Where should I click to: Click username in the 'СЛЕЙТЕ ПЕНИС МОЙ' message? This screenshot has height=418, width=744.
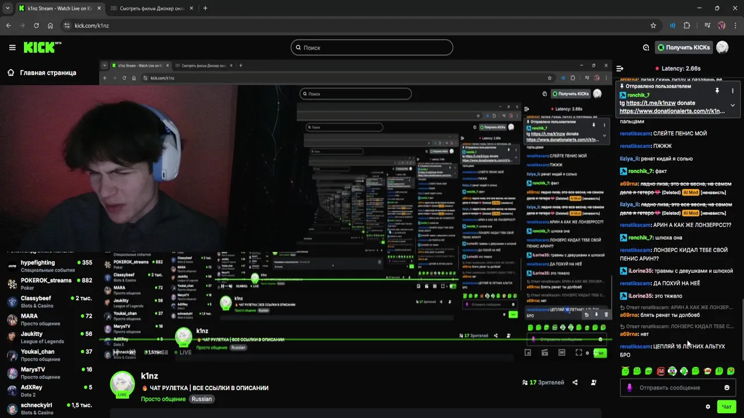(x=635, y=134)
